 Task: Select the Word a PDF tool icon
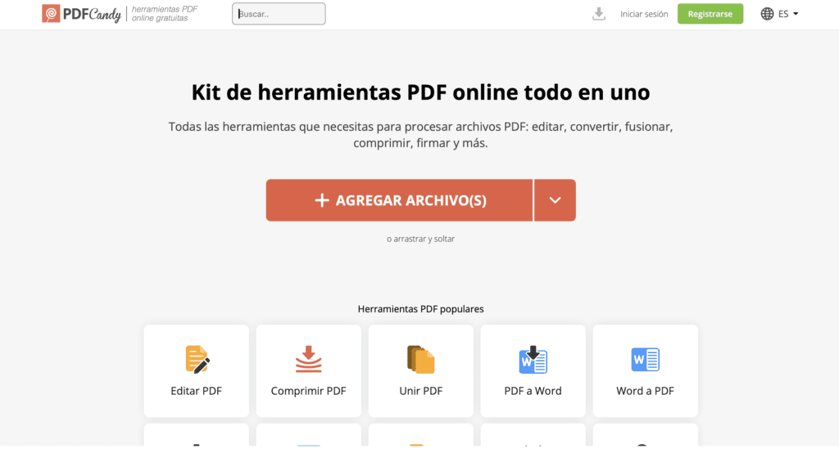646,359
